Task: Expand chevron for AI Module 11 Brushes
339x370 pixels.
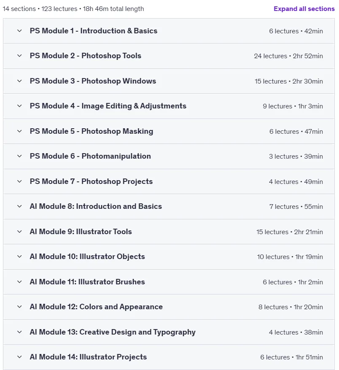Action: [x=19, y=282]
